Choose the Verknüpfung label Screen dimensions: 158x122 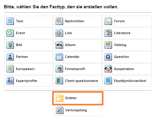pos(76,110)
